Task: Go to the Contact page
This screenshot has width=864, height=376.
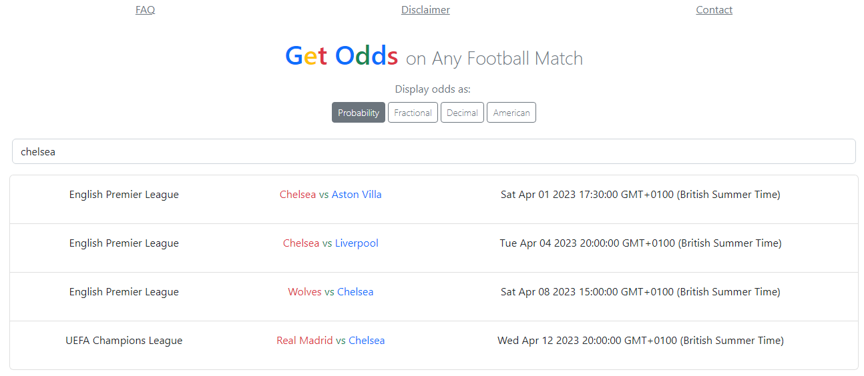Action: click(x=714, y=10)
